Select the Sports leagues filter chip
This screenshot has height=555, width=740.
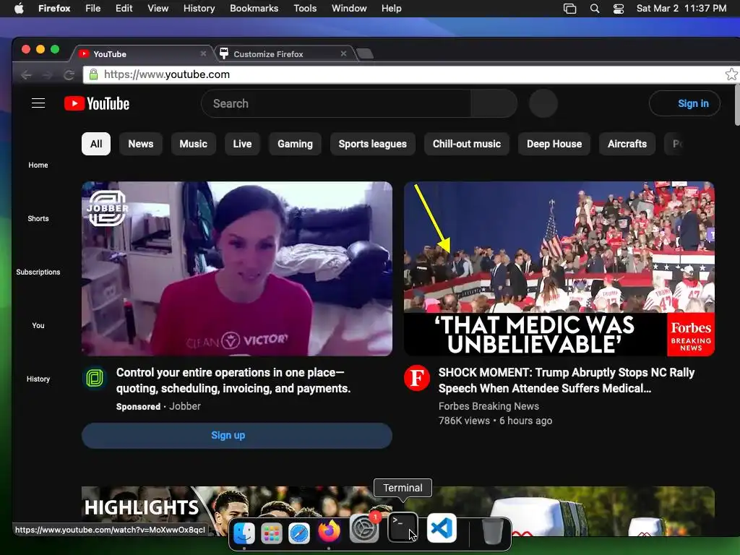coord(372,144)
